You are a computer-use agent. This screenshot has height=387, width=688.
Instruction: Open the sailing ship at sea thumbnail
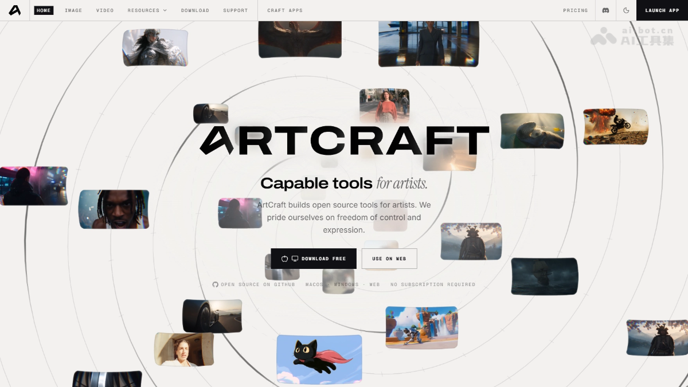click(x=544, y=276)
